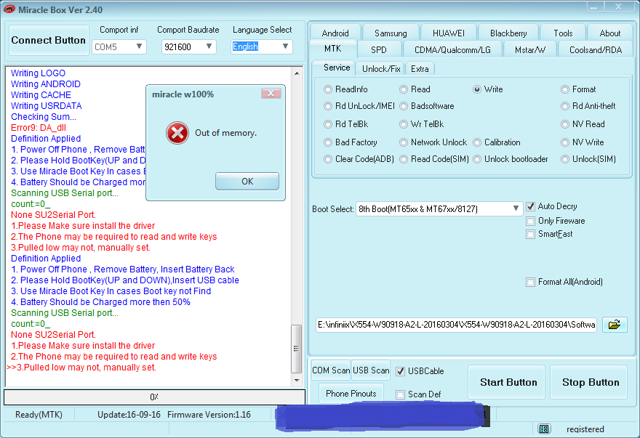Select the SPD tab
This screenshot has width=640, height=438.
[x=379, y=49]
